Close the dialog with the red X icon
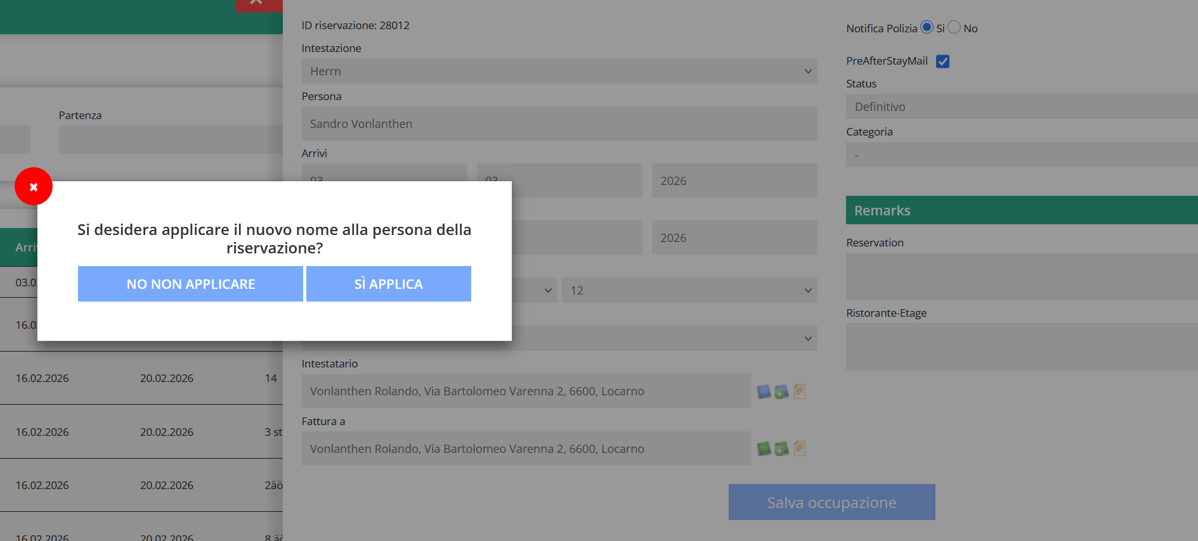1198x541 pixels. coord(34,186)
